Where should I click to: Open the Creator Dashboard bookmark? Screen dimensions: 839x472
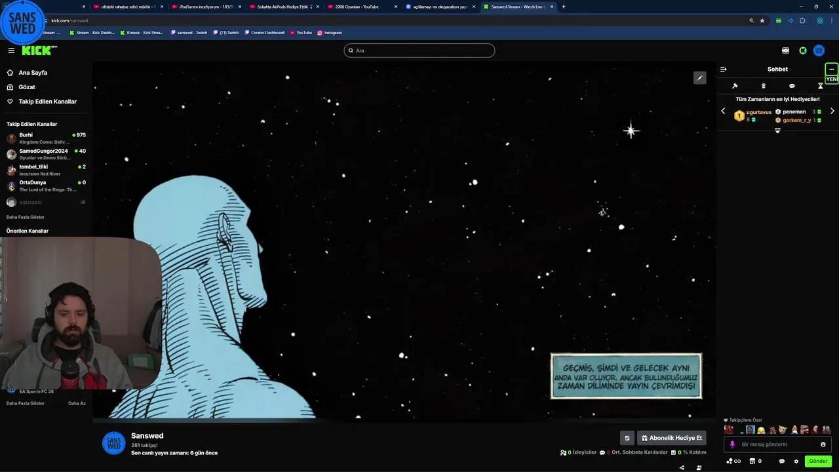pyautogui.click(x=263, y=33)
